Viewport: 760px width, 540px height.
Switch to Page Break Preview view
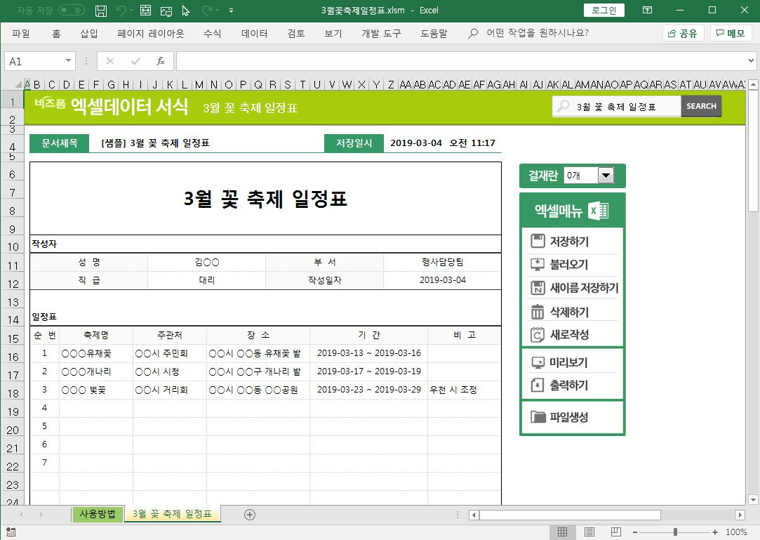616,532
